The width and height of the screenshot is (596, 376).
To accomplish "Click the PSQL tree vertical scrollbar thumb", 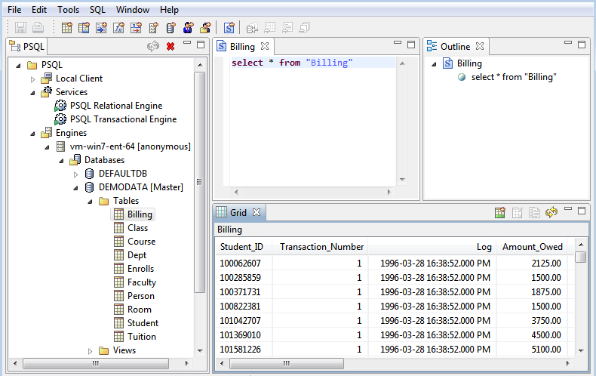I will point(200,182).
